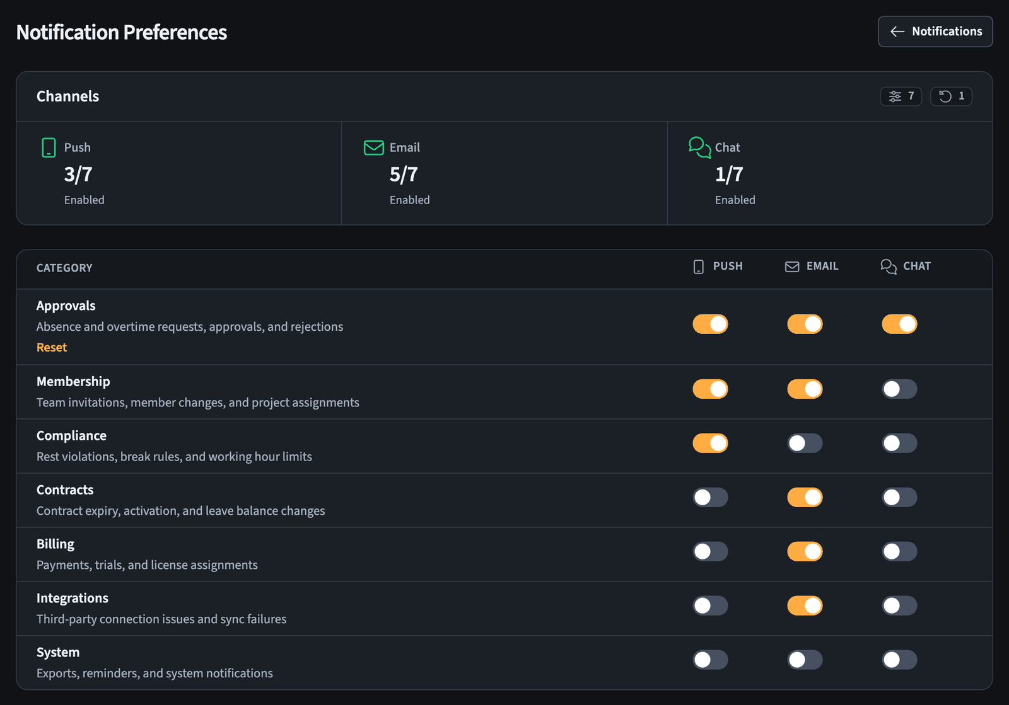Disable the Contracts email toggle
1009x705 pixels.
tap(805, 497)
